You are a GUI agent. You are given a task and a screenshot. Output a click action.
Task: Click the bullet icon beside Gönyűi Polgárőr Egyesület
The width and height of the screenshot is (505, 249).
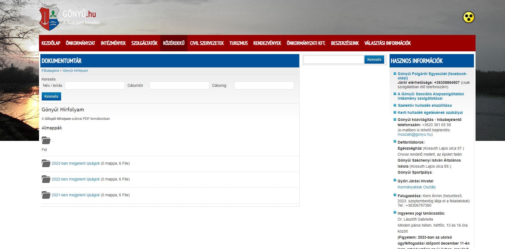395,74
